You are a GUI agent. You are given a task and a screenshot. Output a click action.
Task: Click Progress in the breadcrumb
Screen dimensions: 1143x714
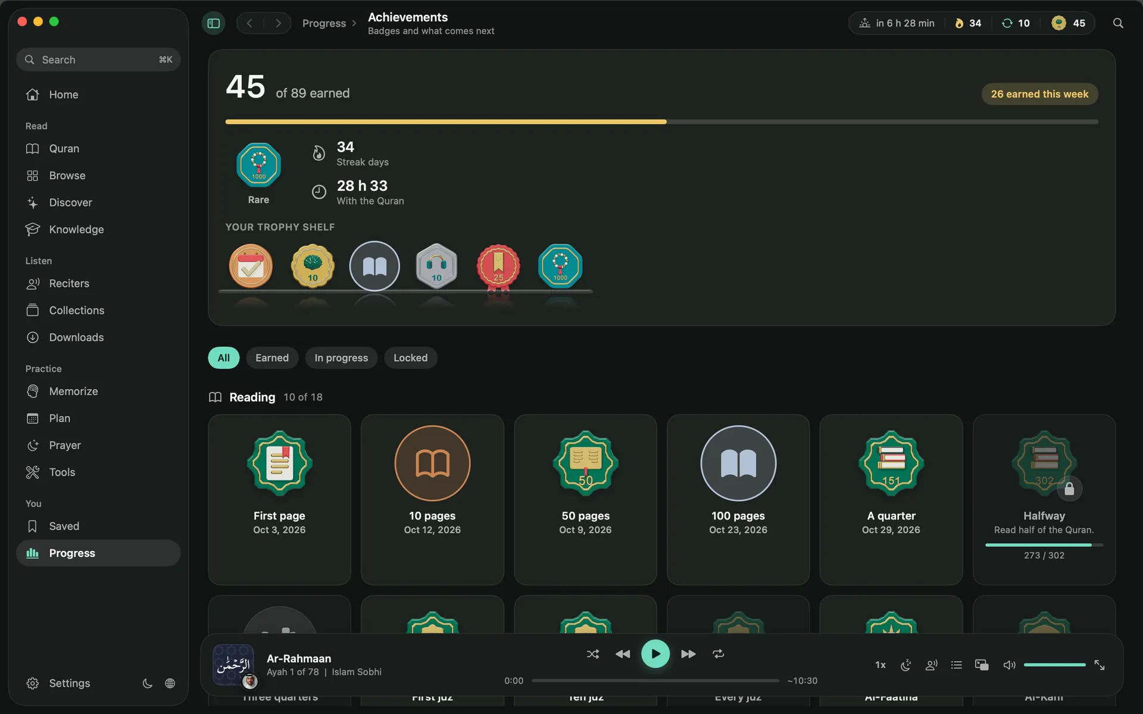324,23
